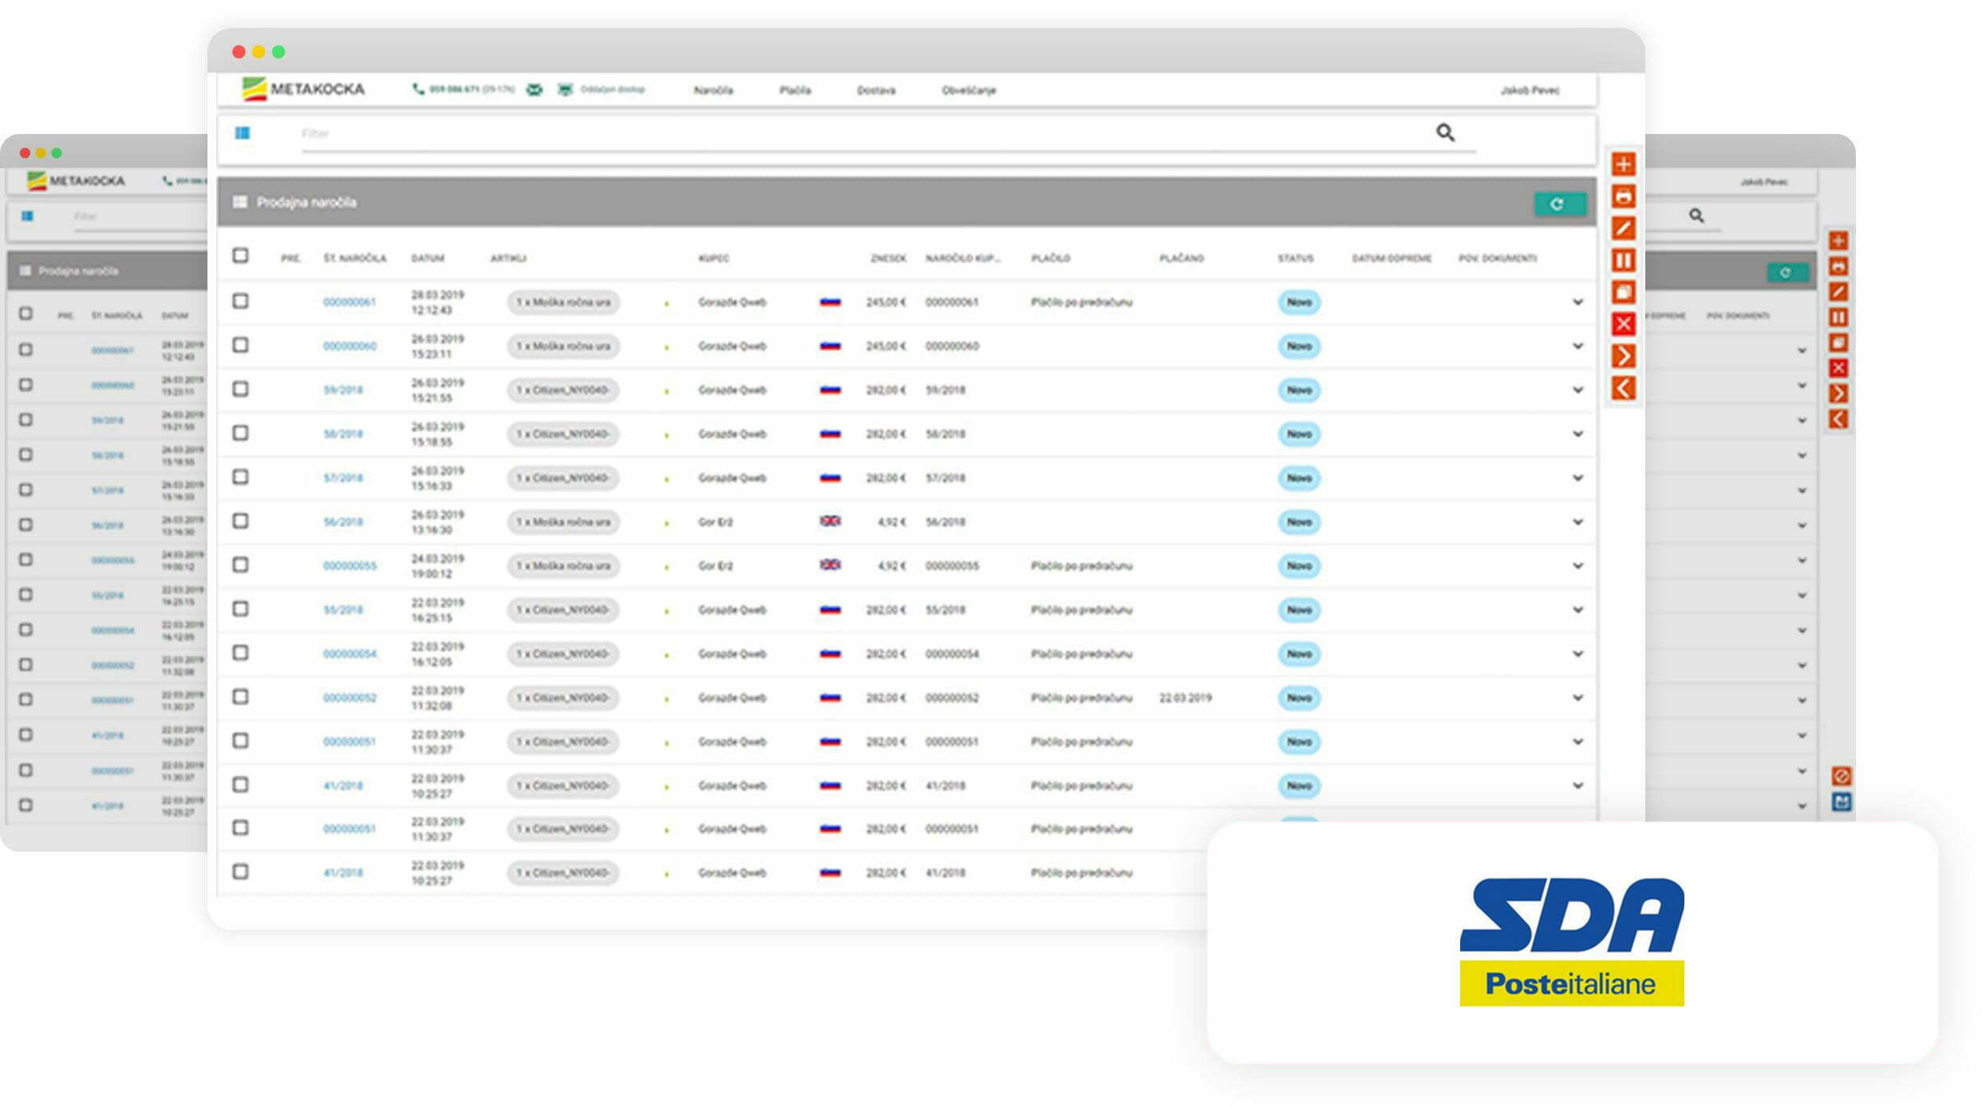Open the Jakob Pevec user menu in back window

(1763, 182)
